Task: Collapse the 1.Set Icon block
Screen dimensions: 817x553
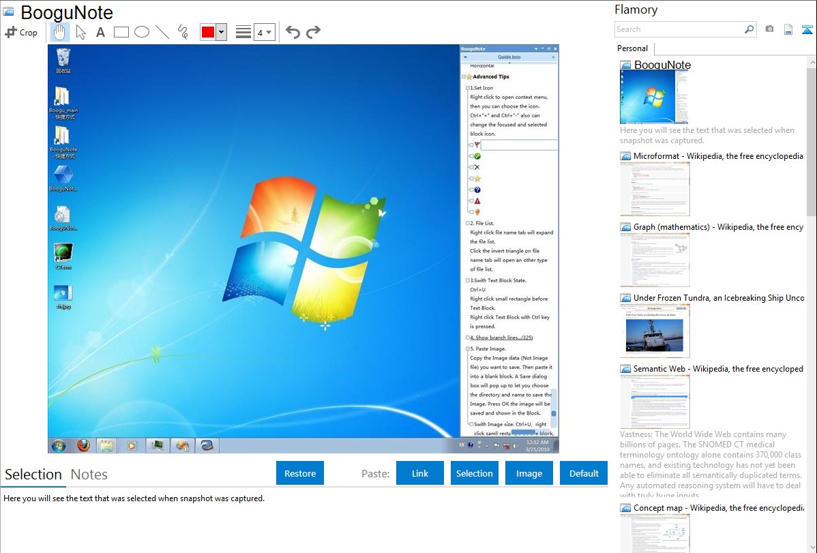Action: tap(467, 88)
